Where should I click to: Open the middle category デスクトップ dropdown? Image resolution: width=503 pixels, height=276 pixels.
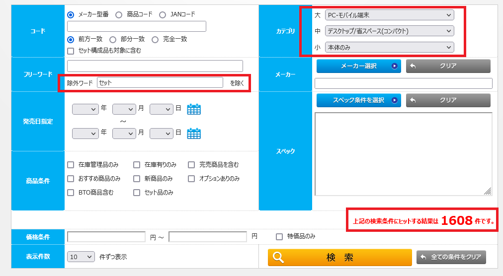click(389, 31)
